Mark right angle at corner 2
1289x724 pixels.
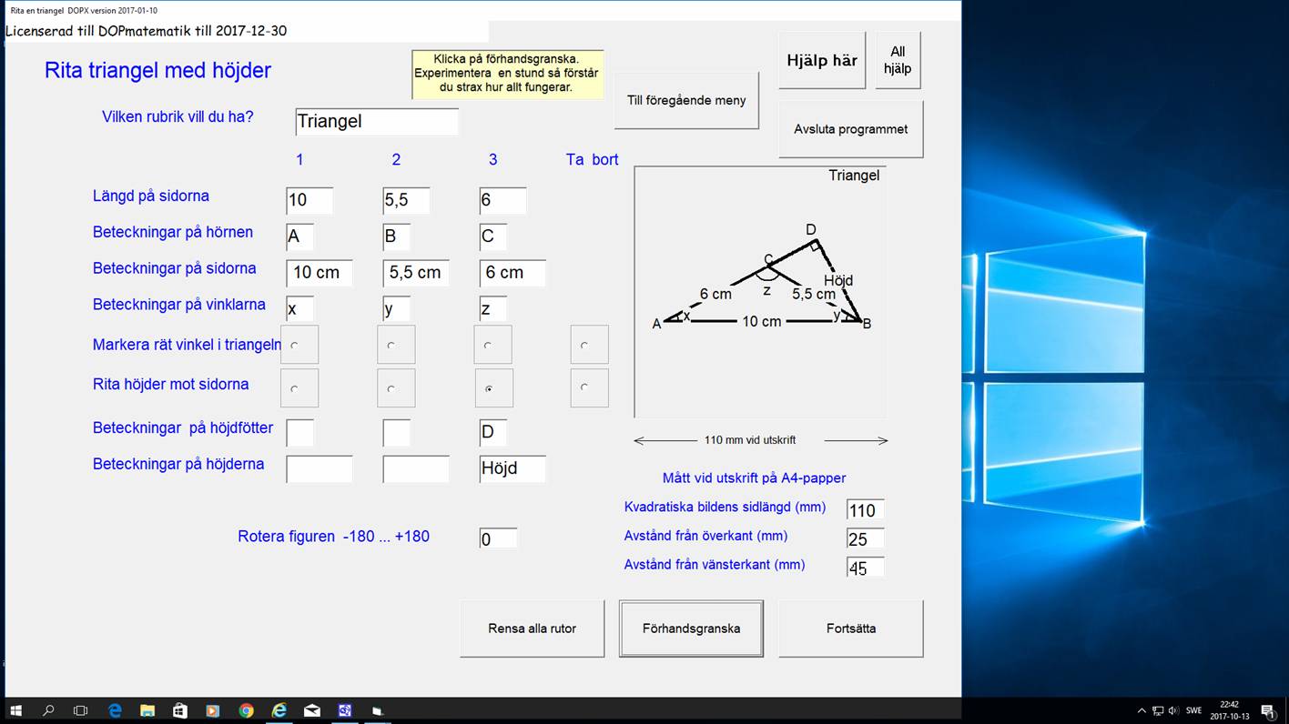tap(391, 346)
